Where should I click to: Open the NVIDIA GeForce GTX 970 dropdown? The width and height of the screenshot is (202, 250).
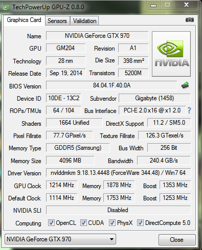60,239
